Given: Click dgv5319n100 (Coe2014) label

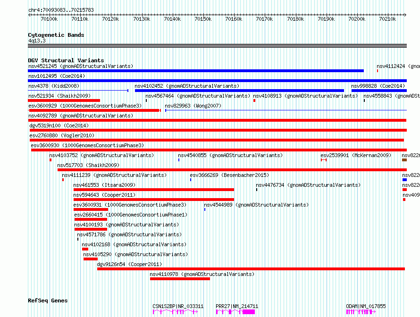Looking at the screenshot, I should (59, 125).
